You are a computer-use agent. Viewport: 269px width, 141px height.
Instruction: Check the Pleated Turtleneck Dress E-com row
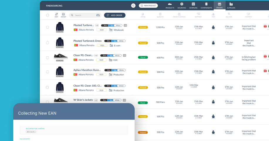[x=48, y=43]
